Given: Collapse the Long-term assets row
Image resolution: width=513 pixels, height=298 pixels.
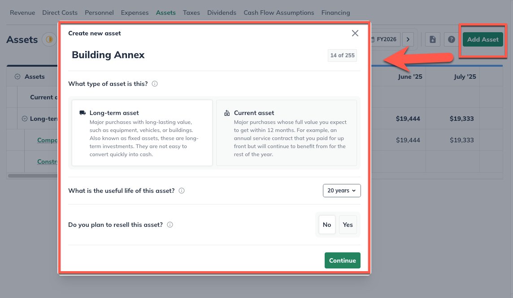Looking at the screenshot, I should [x=25, y=119].
